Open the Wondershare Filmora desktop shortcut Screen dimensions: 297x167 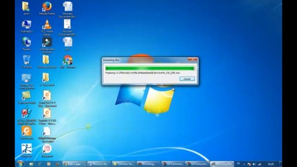coord(47,45)
